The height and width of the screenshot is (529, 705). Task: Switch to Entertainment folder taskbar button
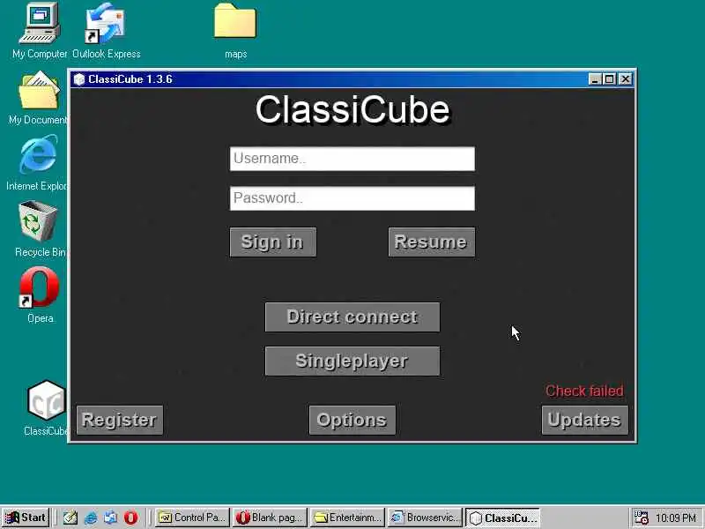tap(347, 518)
